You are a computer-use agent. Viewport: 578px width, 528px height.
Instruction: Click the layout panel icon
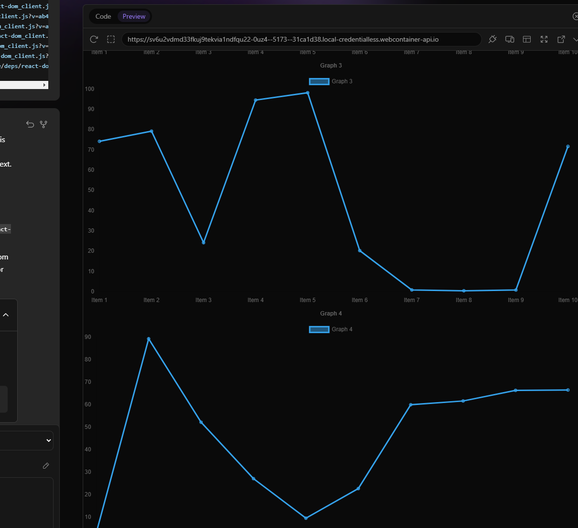tap(527, 39)
